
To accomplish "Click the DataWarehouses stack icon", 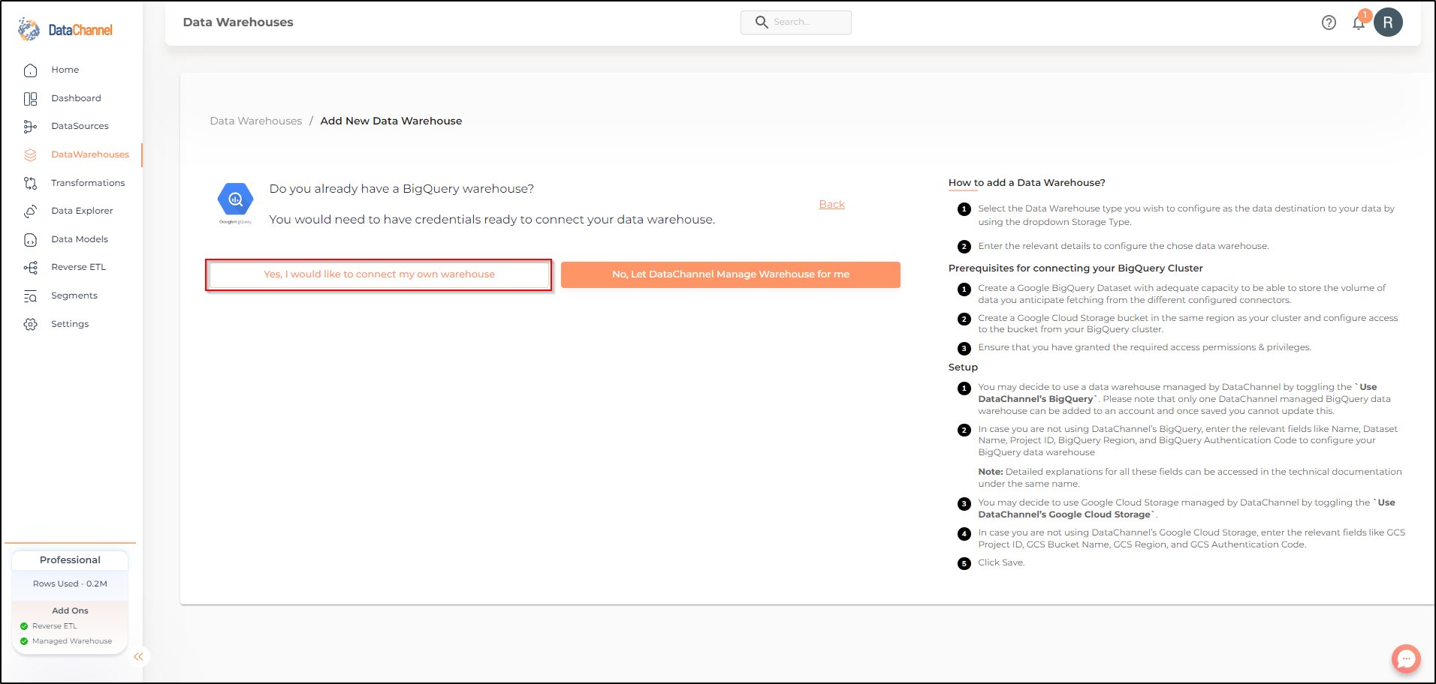I will (30, 155).
